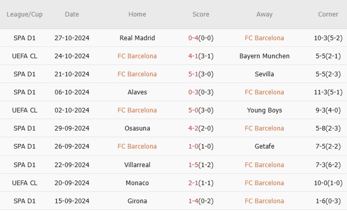Click the Score column header
347x212 pixels.
click(201, 14)
